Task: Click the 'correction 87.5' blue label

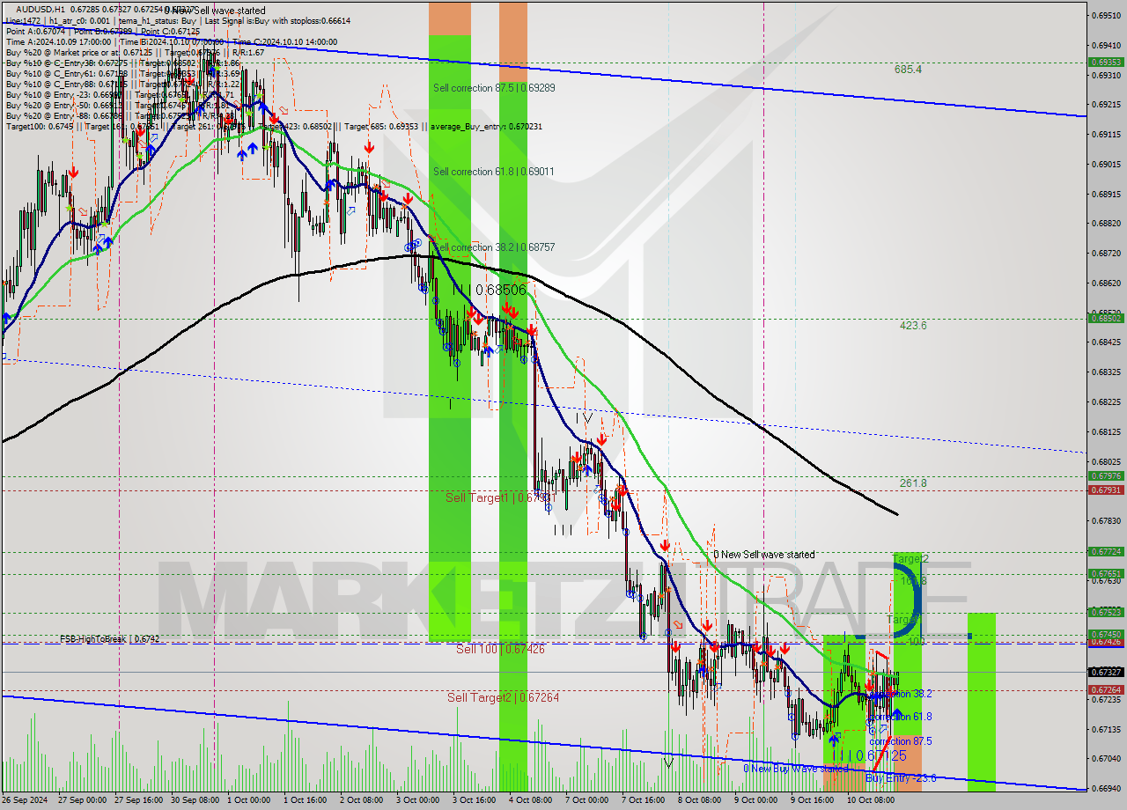Action: pos(900,741)
